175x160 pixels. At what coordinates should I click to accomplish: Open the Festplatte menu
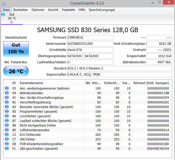click(x=68, y=10)
